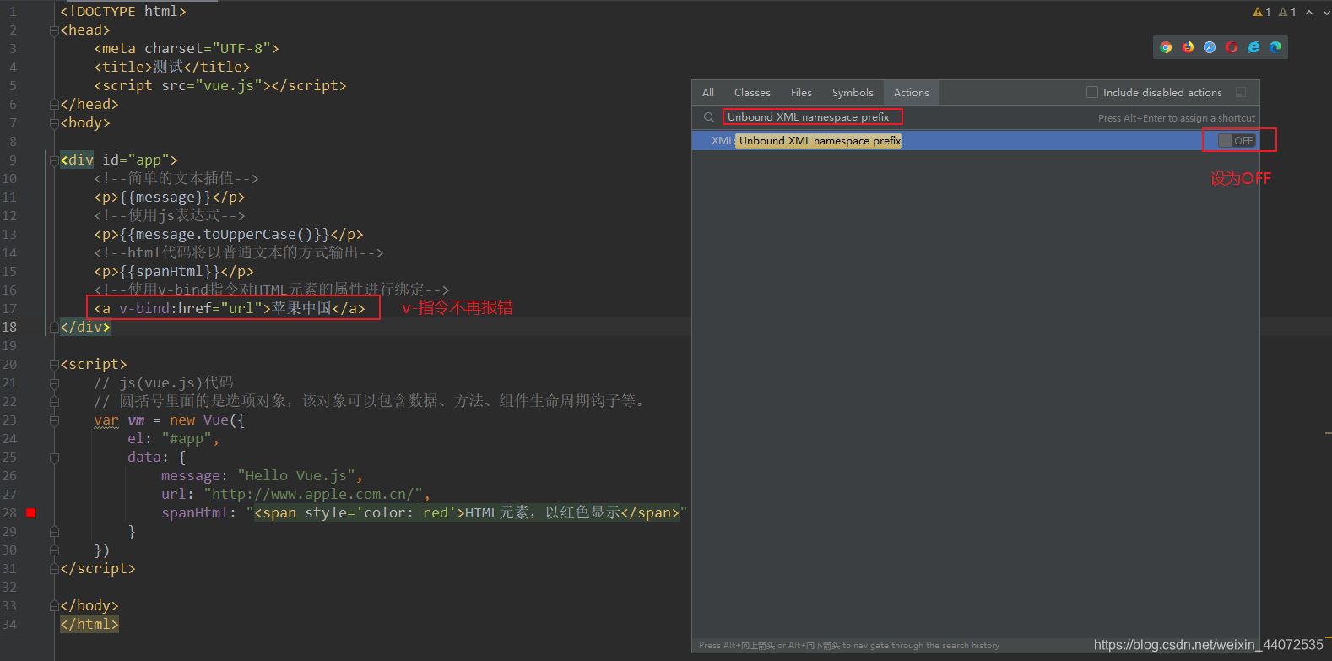This screenshot has width=1332, height=661.
Task: Click the <title>测试</title> line
Action: [172, 67]
